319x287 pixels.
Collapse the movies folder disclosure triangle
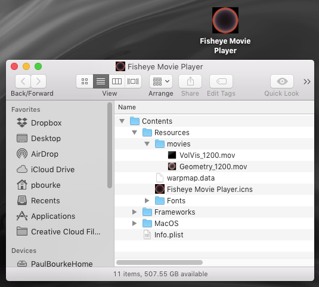click(147, 144)
